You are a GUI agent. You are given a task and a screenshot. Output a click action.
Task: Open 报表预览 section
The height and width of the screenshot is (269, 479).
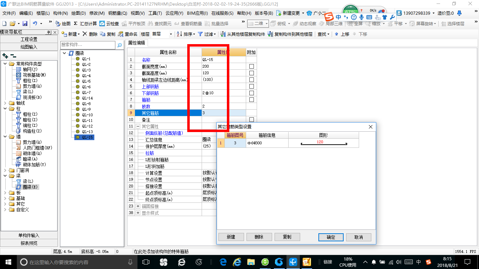click(x=29, y=243)
